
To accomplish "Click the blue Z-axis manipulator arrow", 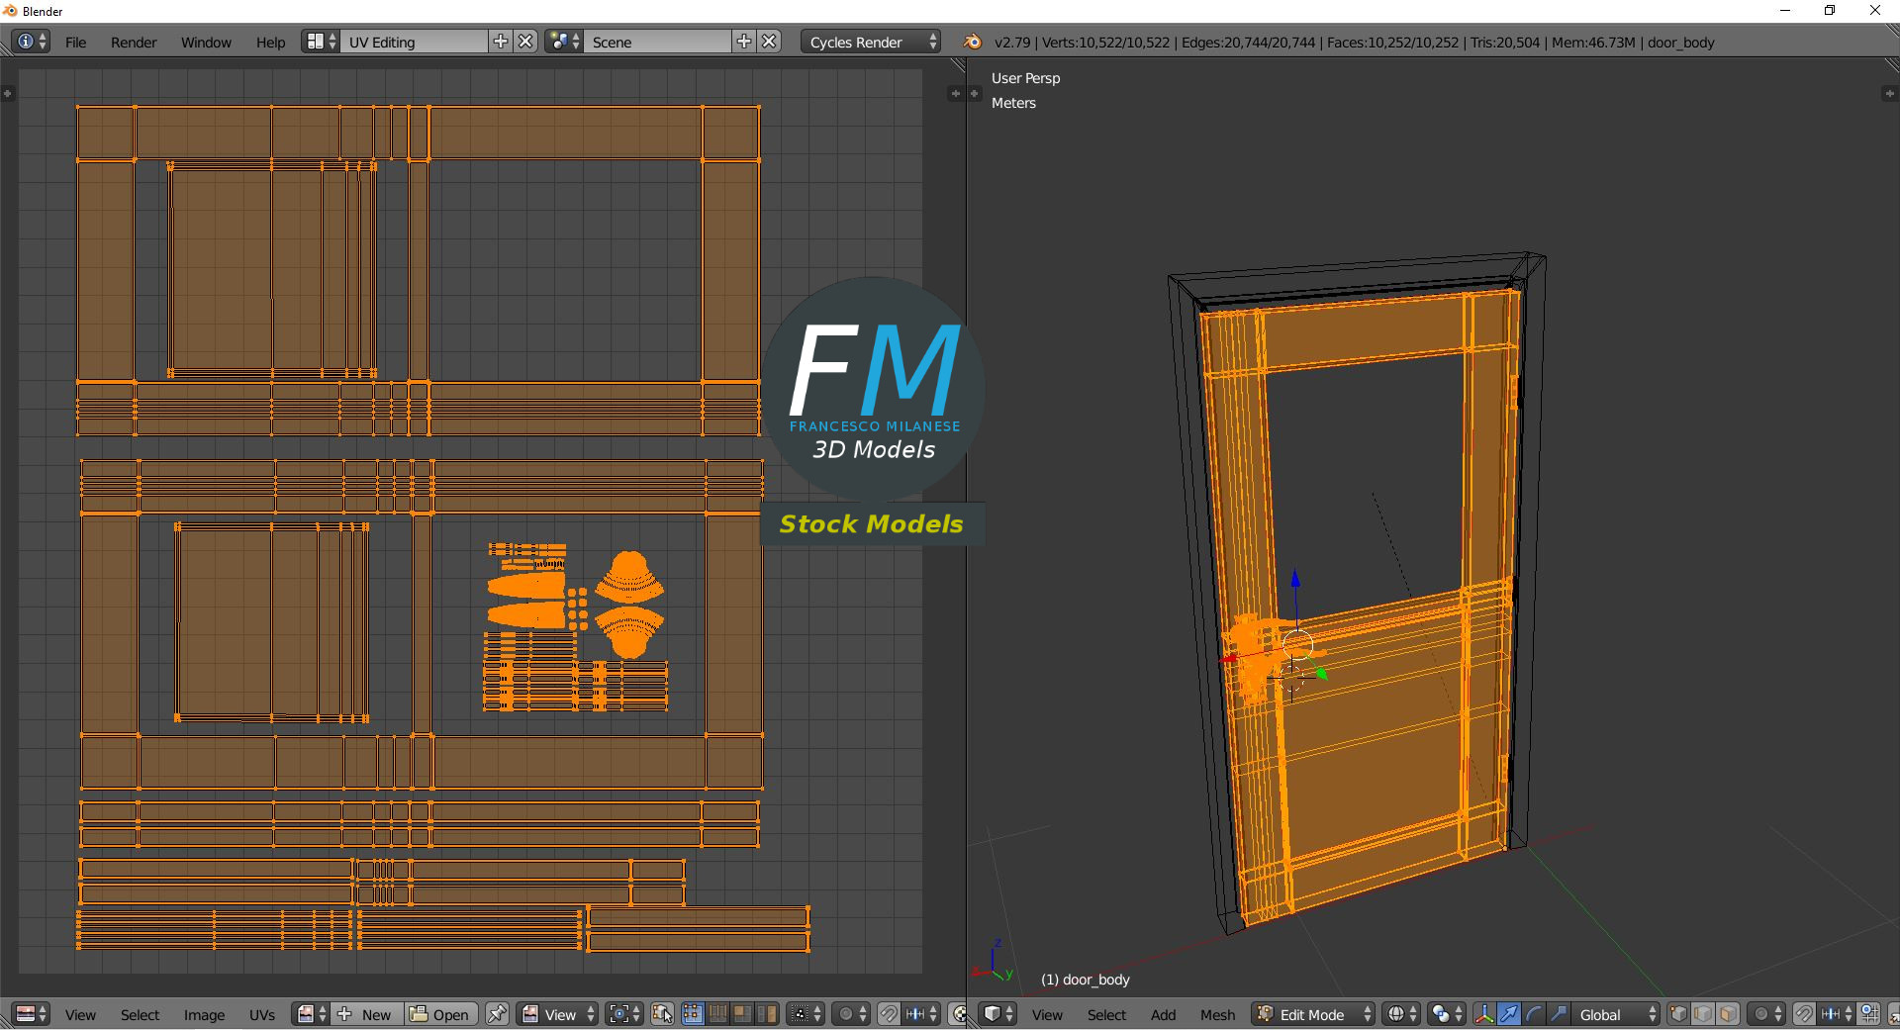I will (x=1295, y=579).
